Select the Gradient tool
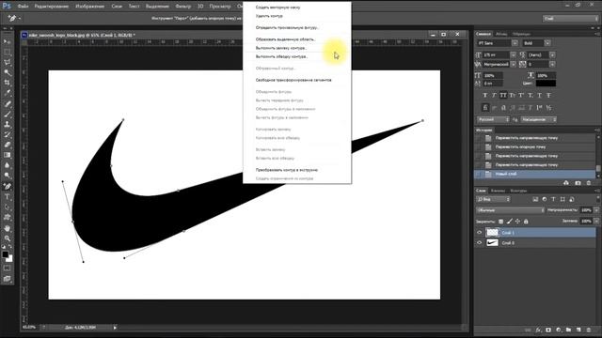 pyautogui.click(x=8, y=155)
